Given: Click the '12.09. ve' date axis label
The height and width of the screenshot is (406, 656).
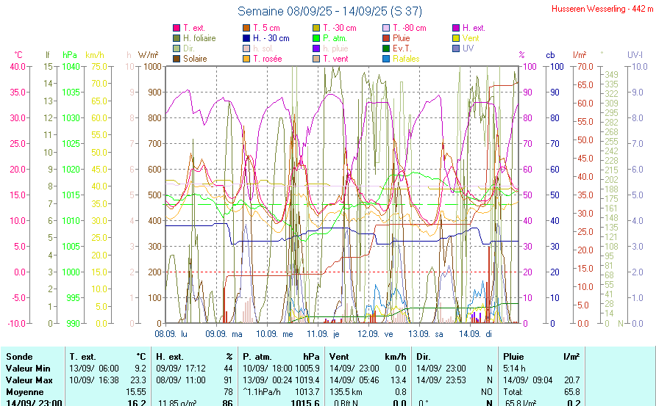Looking at the screenshot, I should pyautogui.click(x=375, y=334).
